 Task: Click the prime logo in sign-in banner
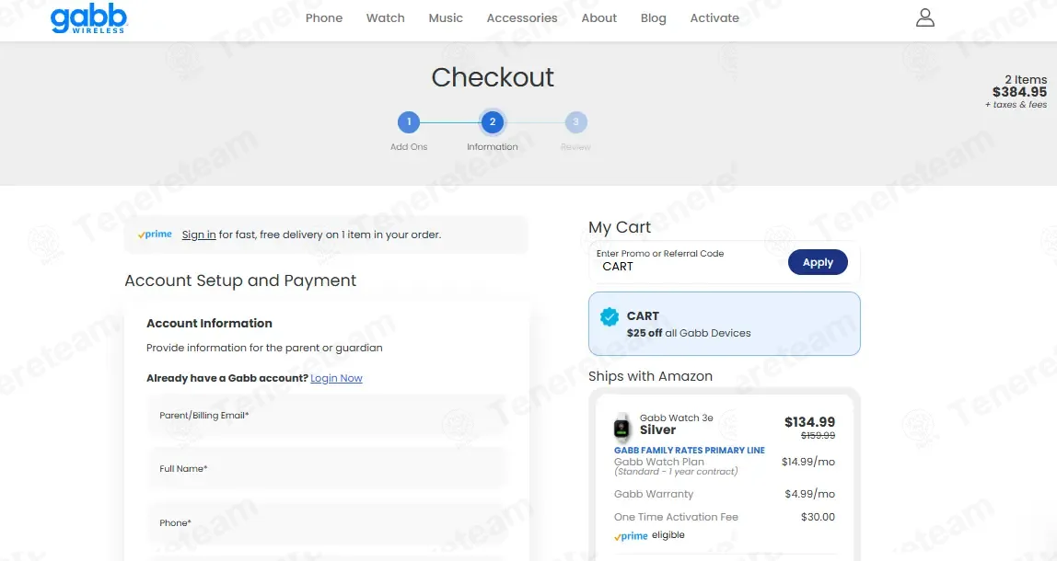pos(155,235)
